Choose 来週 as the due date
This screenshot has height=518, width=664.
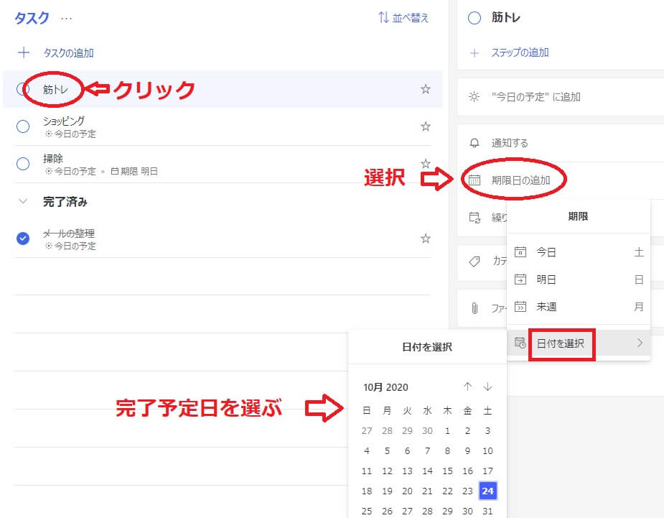coord(547,307)
